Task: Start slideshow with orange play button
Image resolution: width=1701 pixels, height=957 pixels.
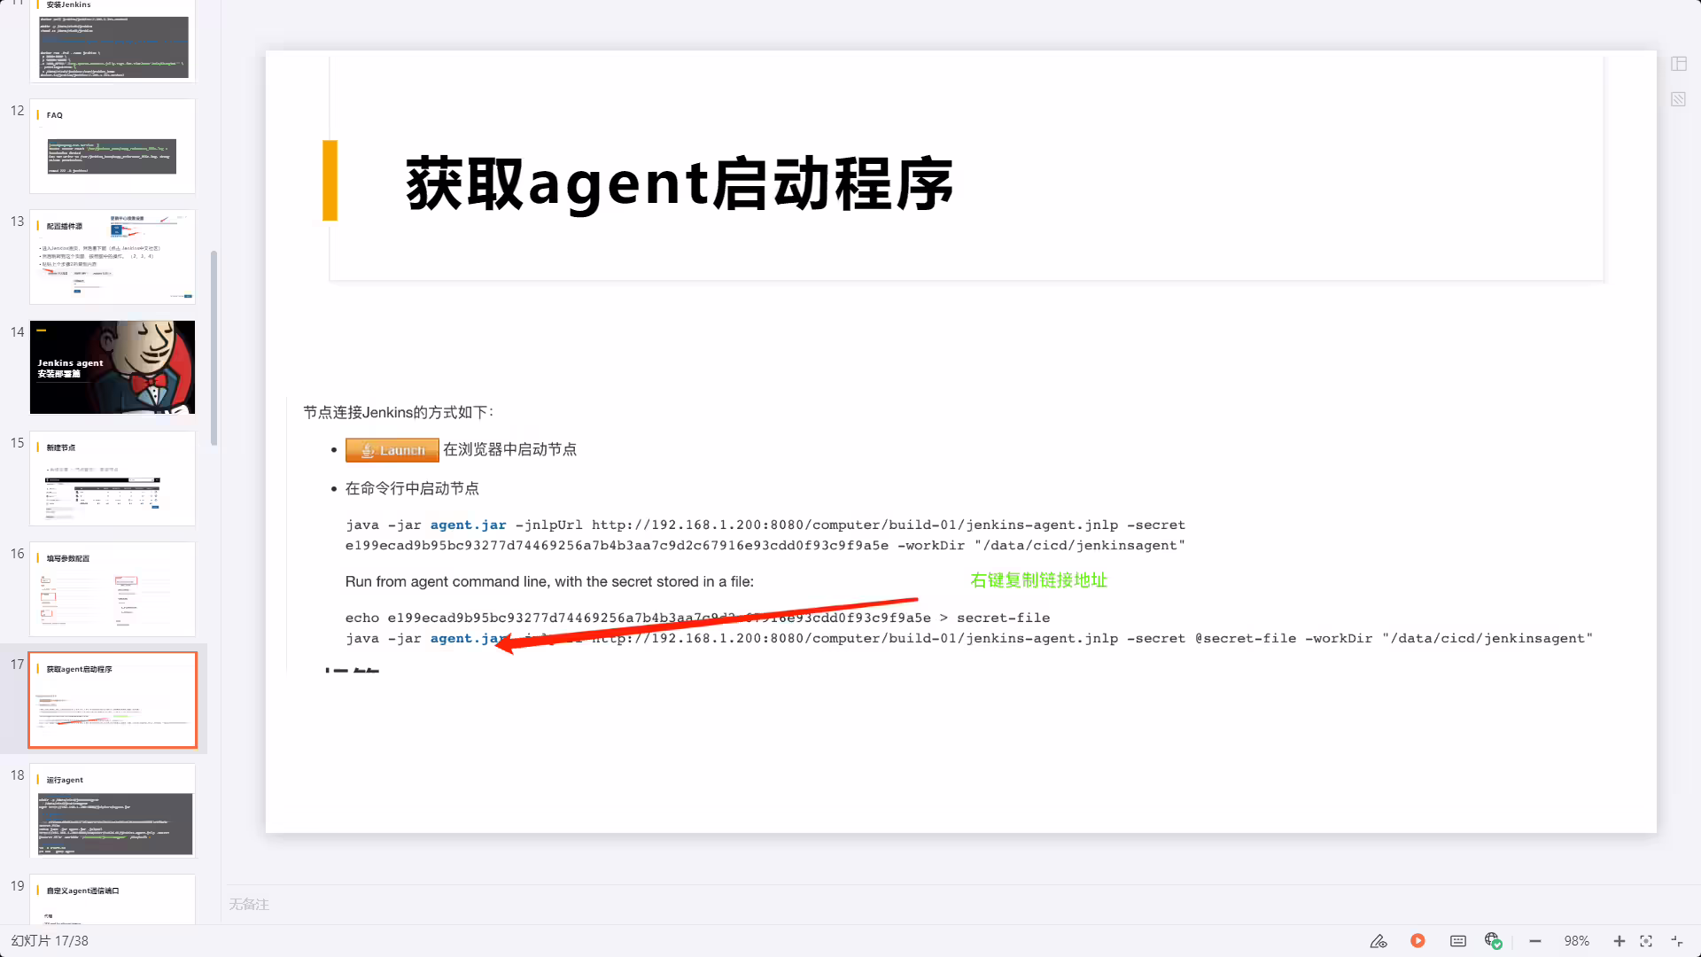Action: [1417, 941]
